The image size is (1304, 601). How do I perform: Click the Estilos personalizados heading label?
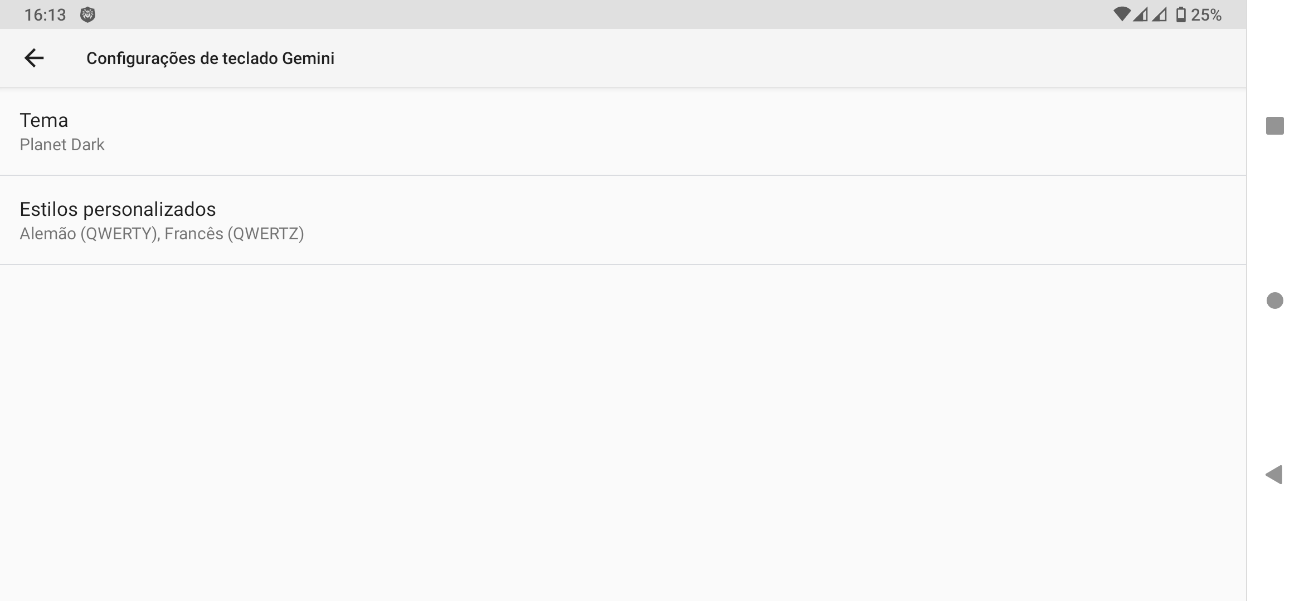[x=118, y=209]
